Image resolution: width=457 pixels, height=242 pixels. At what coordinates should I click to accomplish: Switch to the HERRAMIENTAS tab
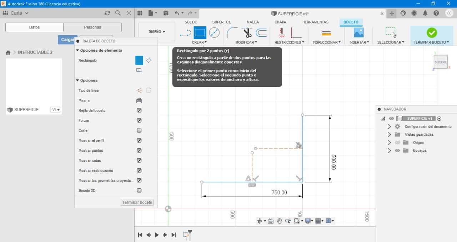click(315, 22)
